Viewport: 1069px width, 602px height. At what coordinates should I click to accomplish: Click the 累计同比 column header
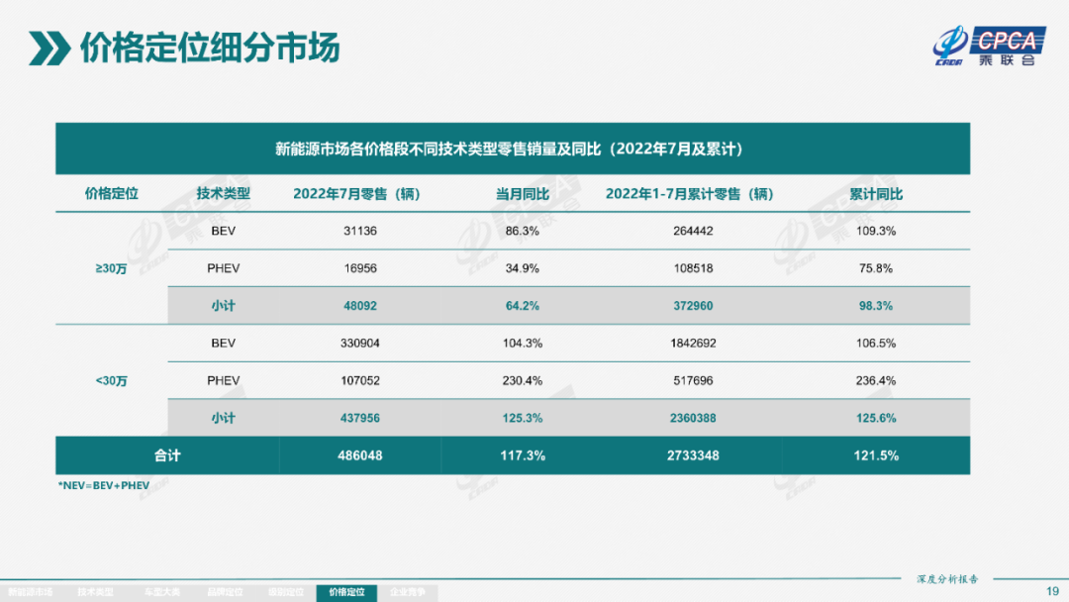[x=875, y=194]
